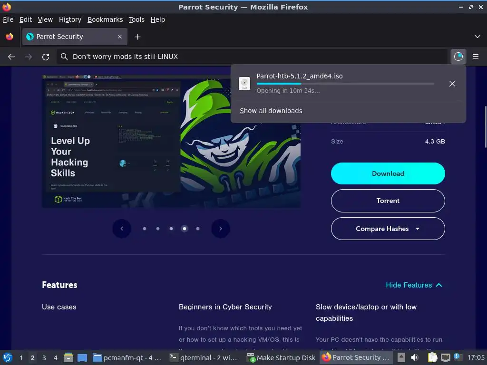Open the Help menu
Viewport: 487px width, 365px height.
point(158,19)
